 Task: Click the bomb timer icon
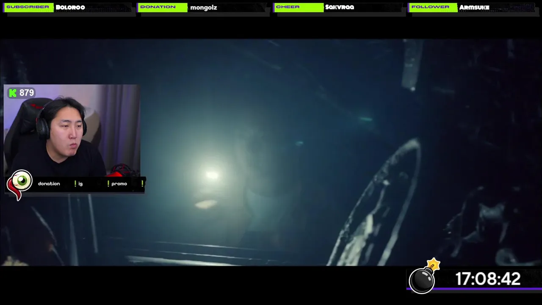[x=424, y=277]
